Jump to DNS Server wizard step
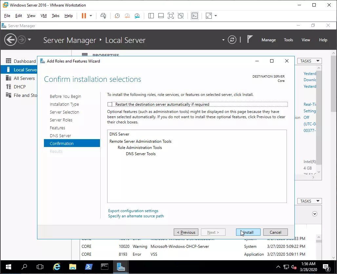This screenshot has height=274, width=337. [x=60, y=136]
